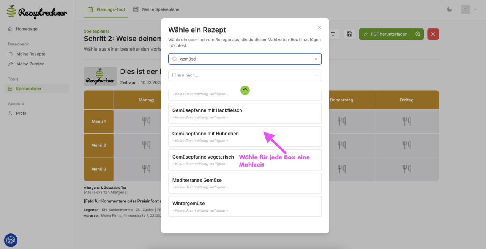
Task: Click the green scroll-up arrow icon
Action: tap(245, 90)
